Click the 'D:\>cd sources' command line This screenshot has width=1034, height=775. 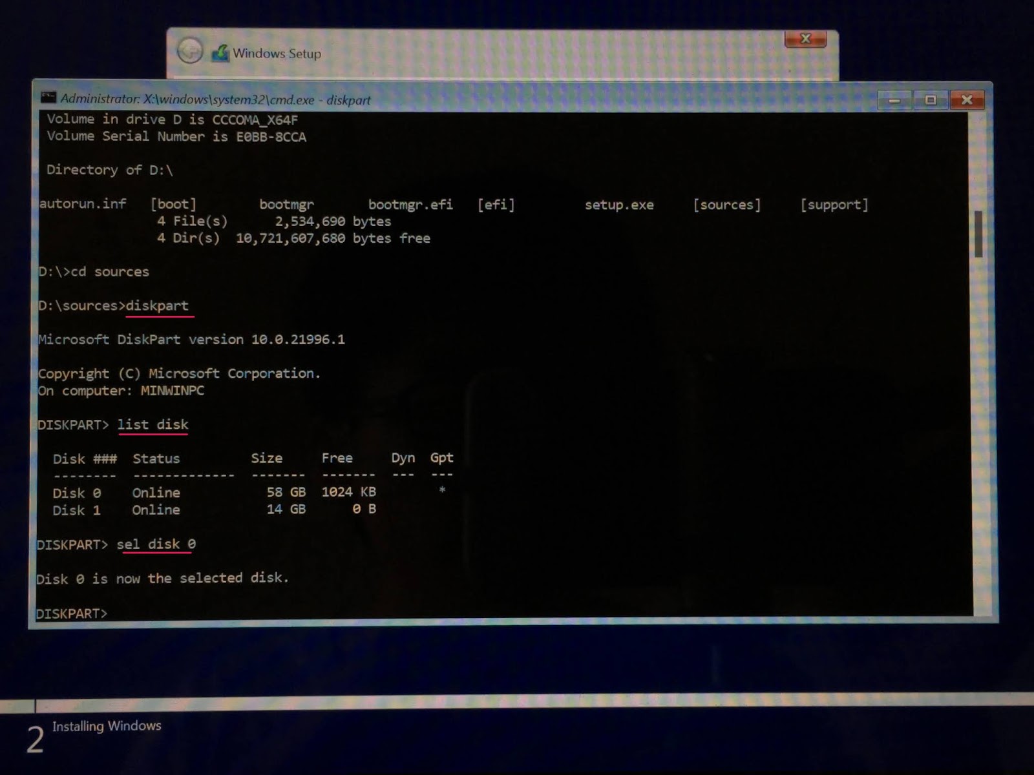pyautogui.click(x=94, y=271)
